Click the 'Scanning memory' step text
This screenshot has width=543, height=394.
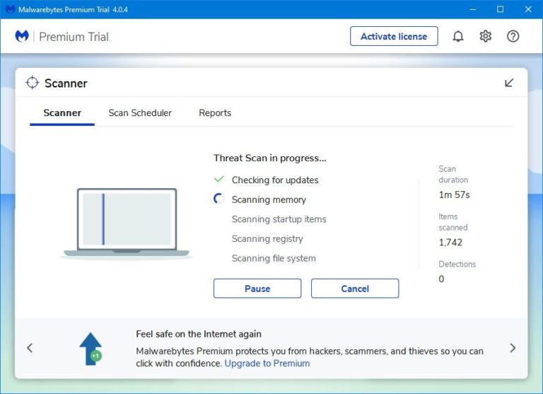(x=269, y=199)
